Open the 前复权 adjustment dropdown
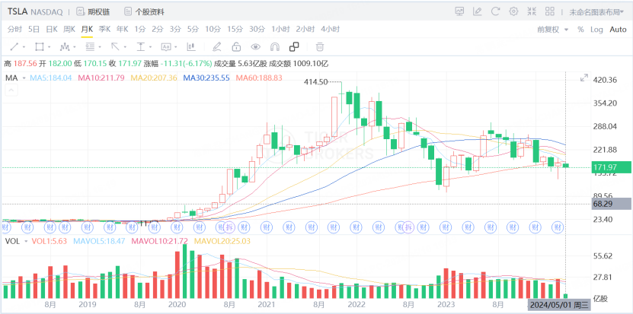The height and width of the screenshot is (314, 633). click(x=551, y=29)
